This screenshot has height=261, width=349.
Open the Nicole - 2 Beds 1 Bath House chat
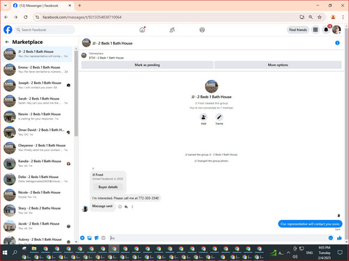pos(37,195)
